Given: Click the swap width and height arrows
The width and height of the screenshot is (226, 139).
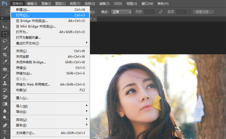Looking at the screenshot, I should 161,12.
